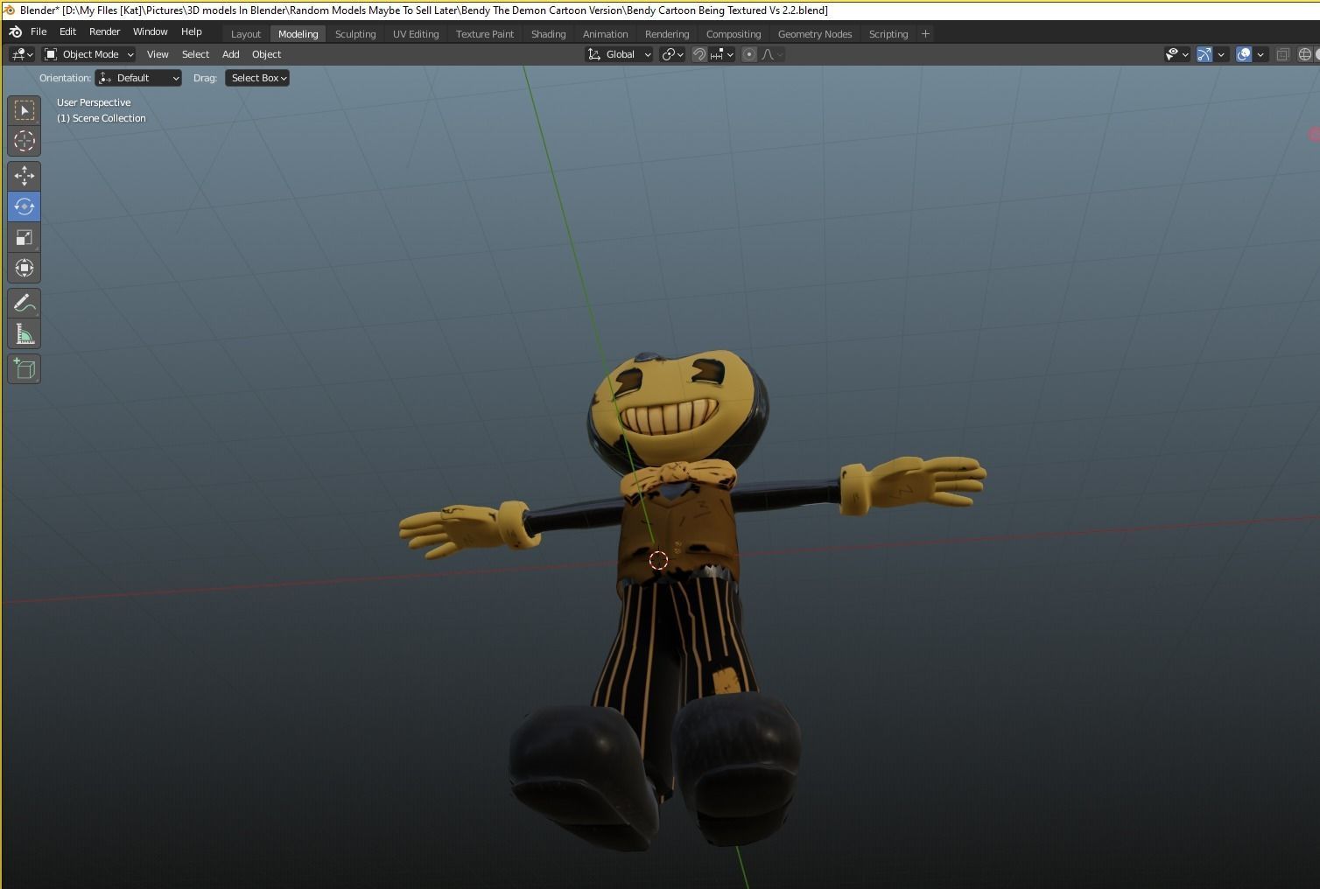The width and height of the screenshot is (1320, 889).
Task: Open the Select Box drag dropdown
Action: pos(257,78)
